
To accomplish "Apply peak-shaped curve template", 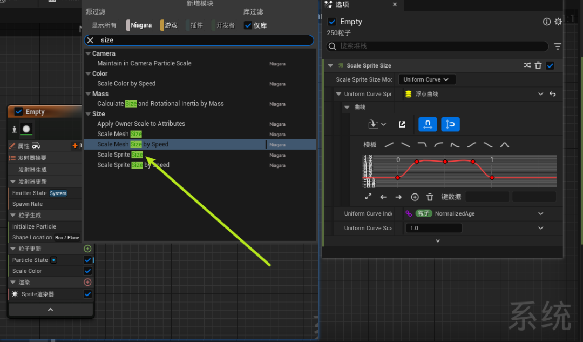I will point(505,145).
